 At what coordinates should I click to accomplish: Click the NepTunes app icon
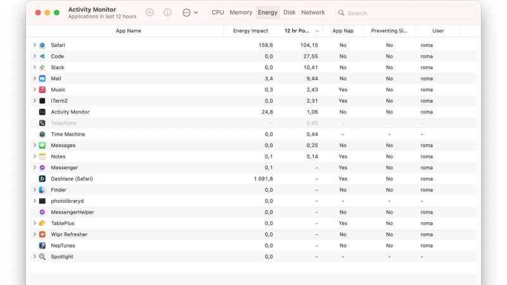pos(42,246)
